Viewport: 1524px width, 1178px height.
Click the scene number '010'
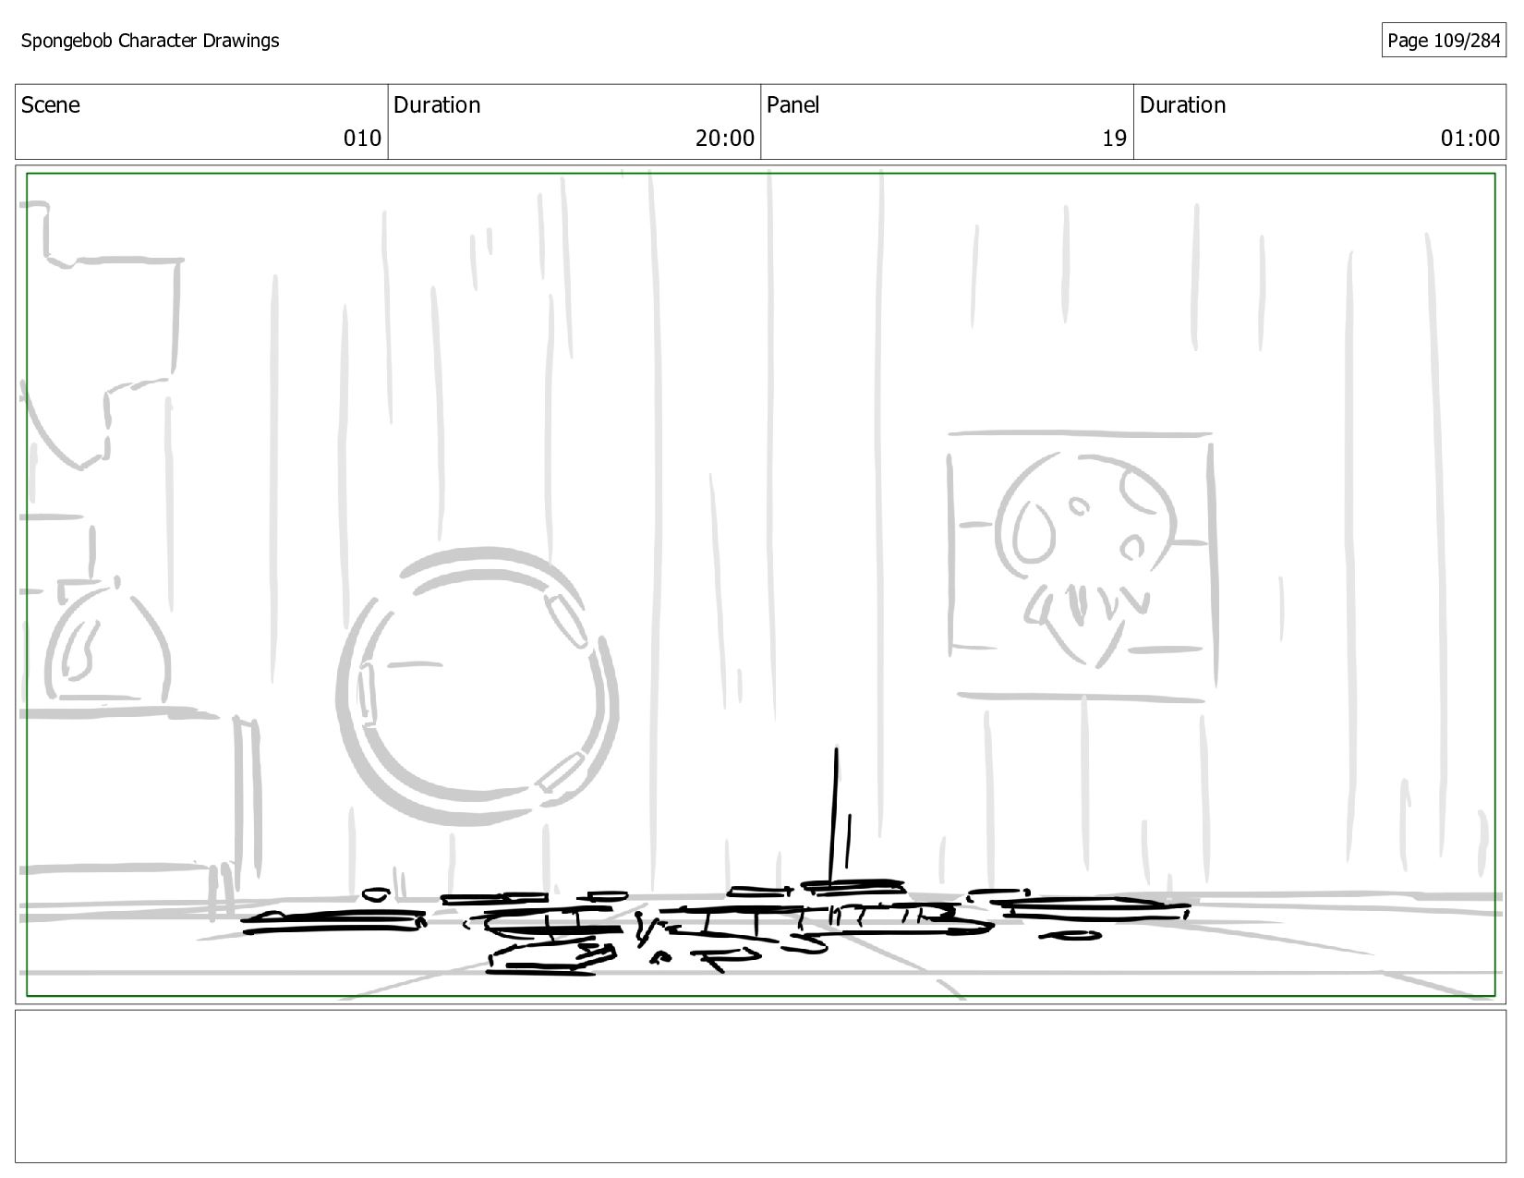[x=362, y=139]
